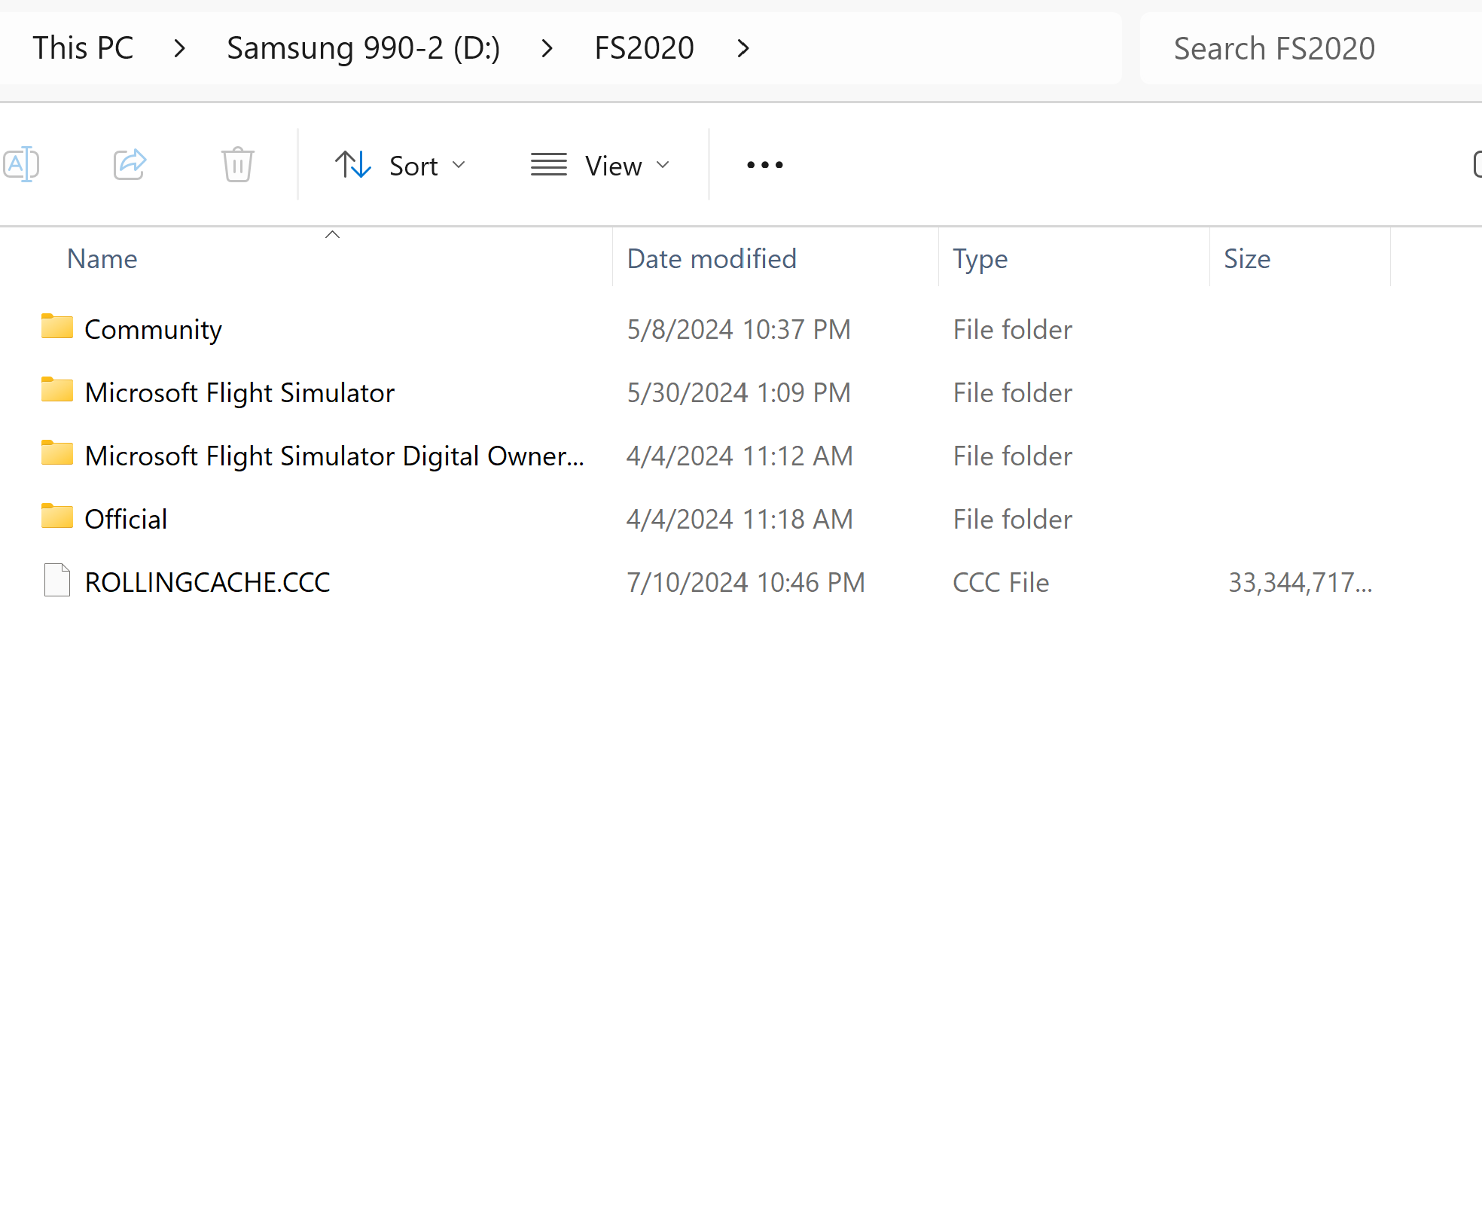Expand chevron after This PC breadcrumb

click(179, 49)
